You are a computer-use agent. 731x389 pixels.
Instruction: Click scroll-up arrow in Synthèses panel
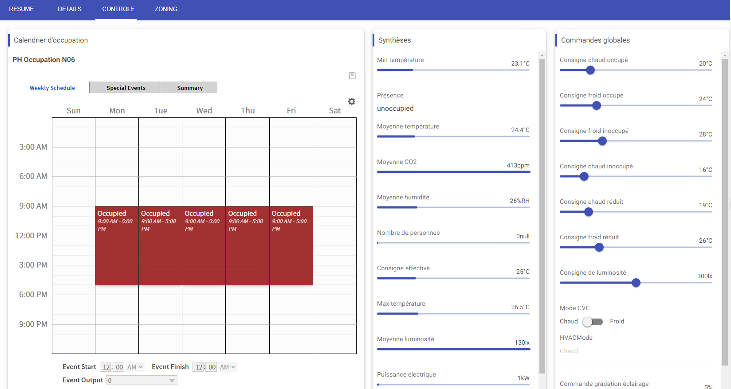pyautogui.click(x=542, y=55)
